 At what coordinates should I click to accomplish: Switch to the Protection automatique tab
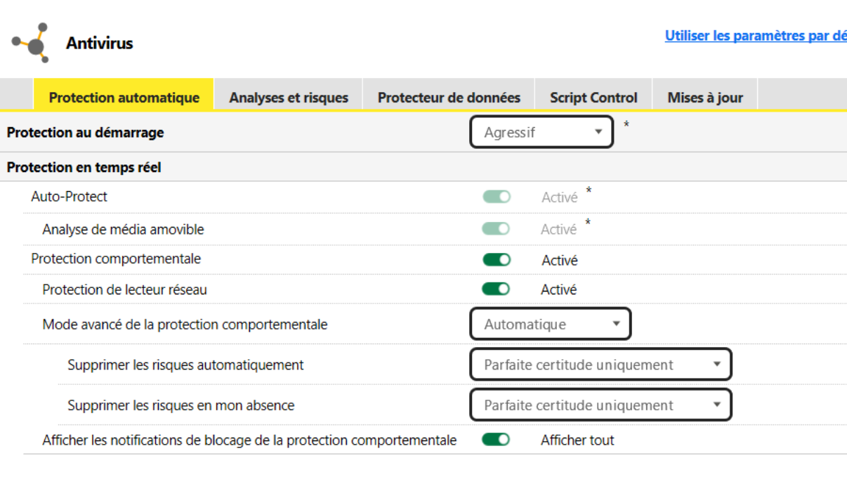tap(124, 98)
